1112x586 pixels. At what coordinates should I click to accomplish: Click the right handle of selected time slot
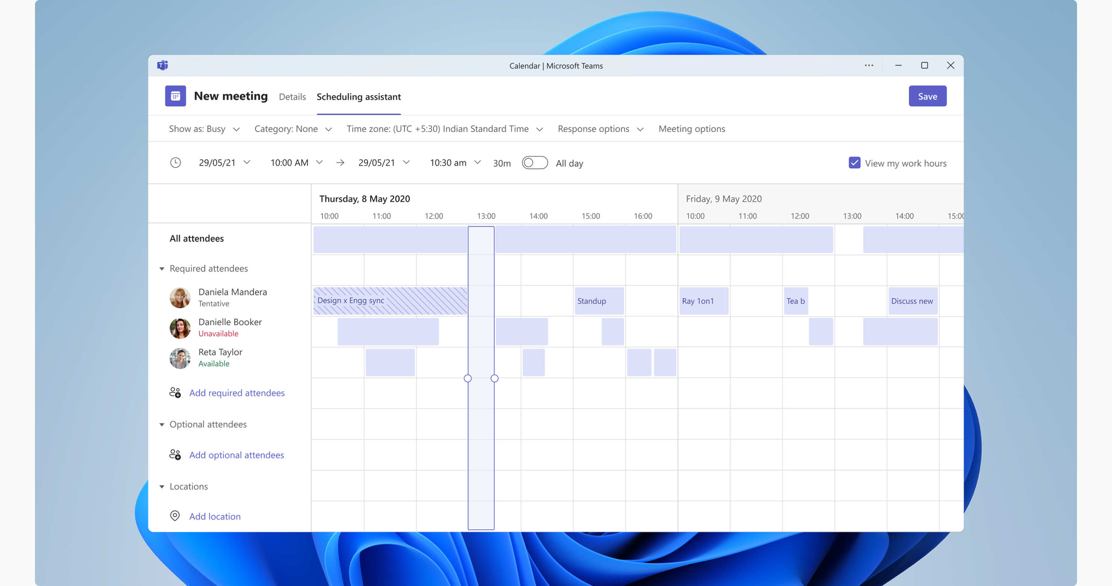pos(494,378)
